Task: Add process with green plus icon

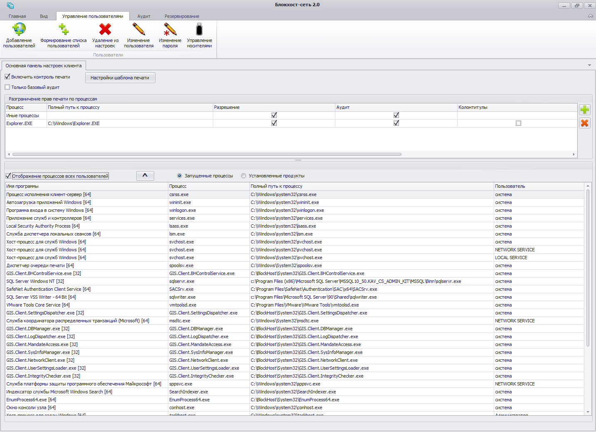Action: click(x=585, y=110)
